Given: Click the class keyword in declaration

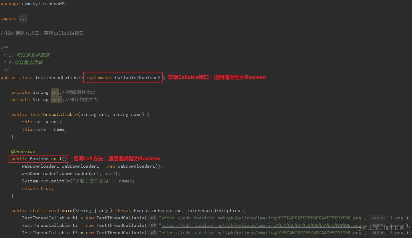Looking at the screenshot, I should (x=26, y=77).
